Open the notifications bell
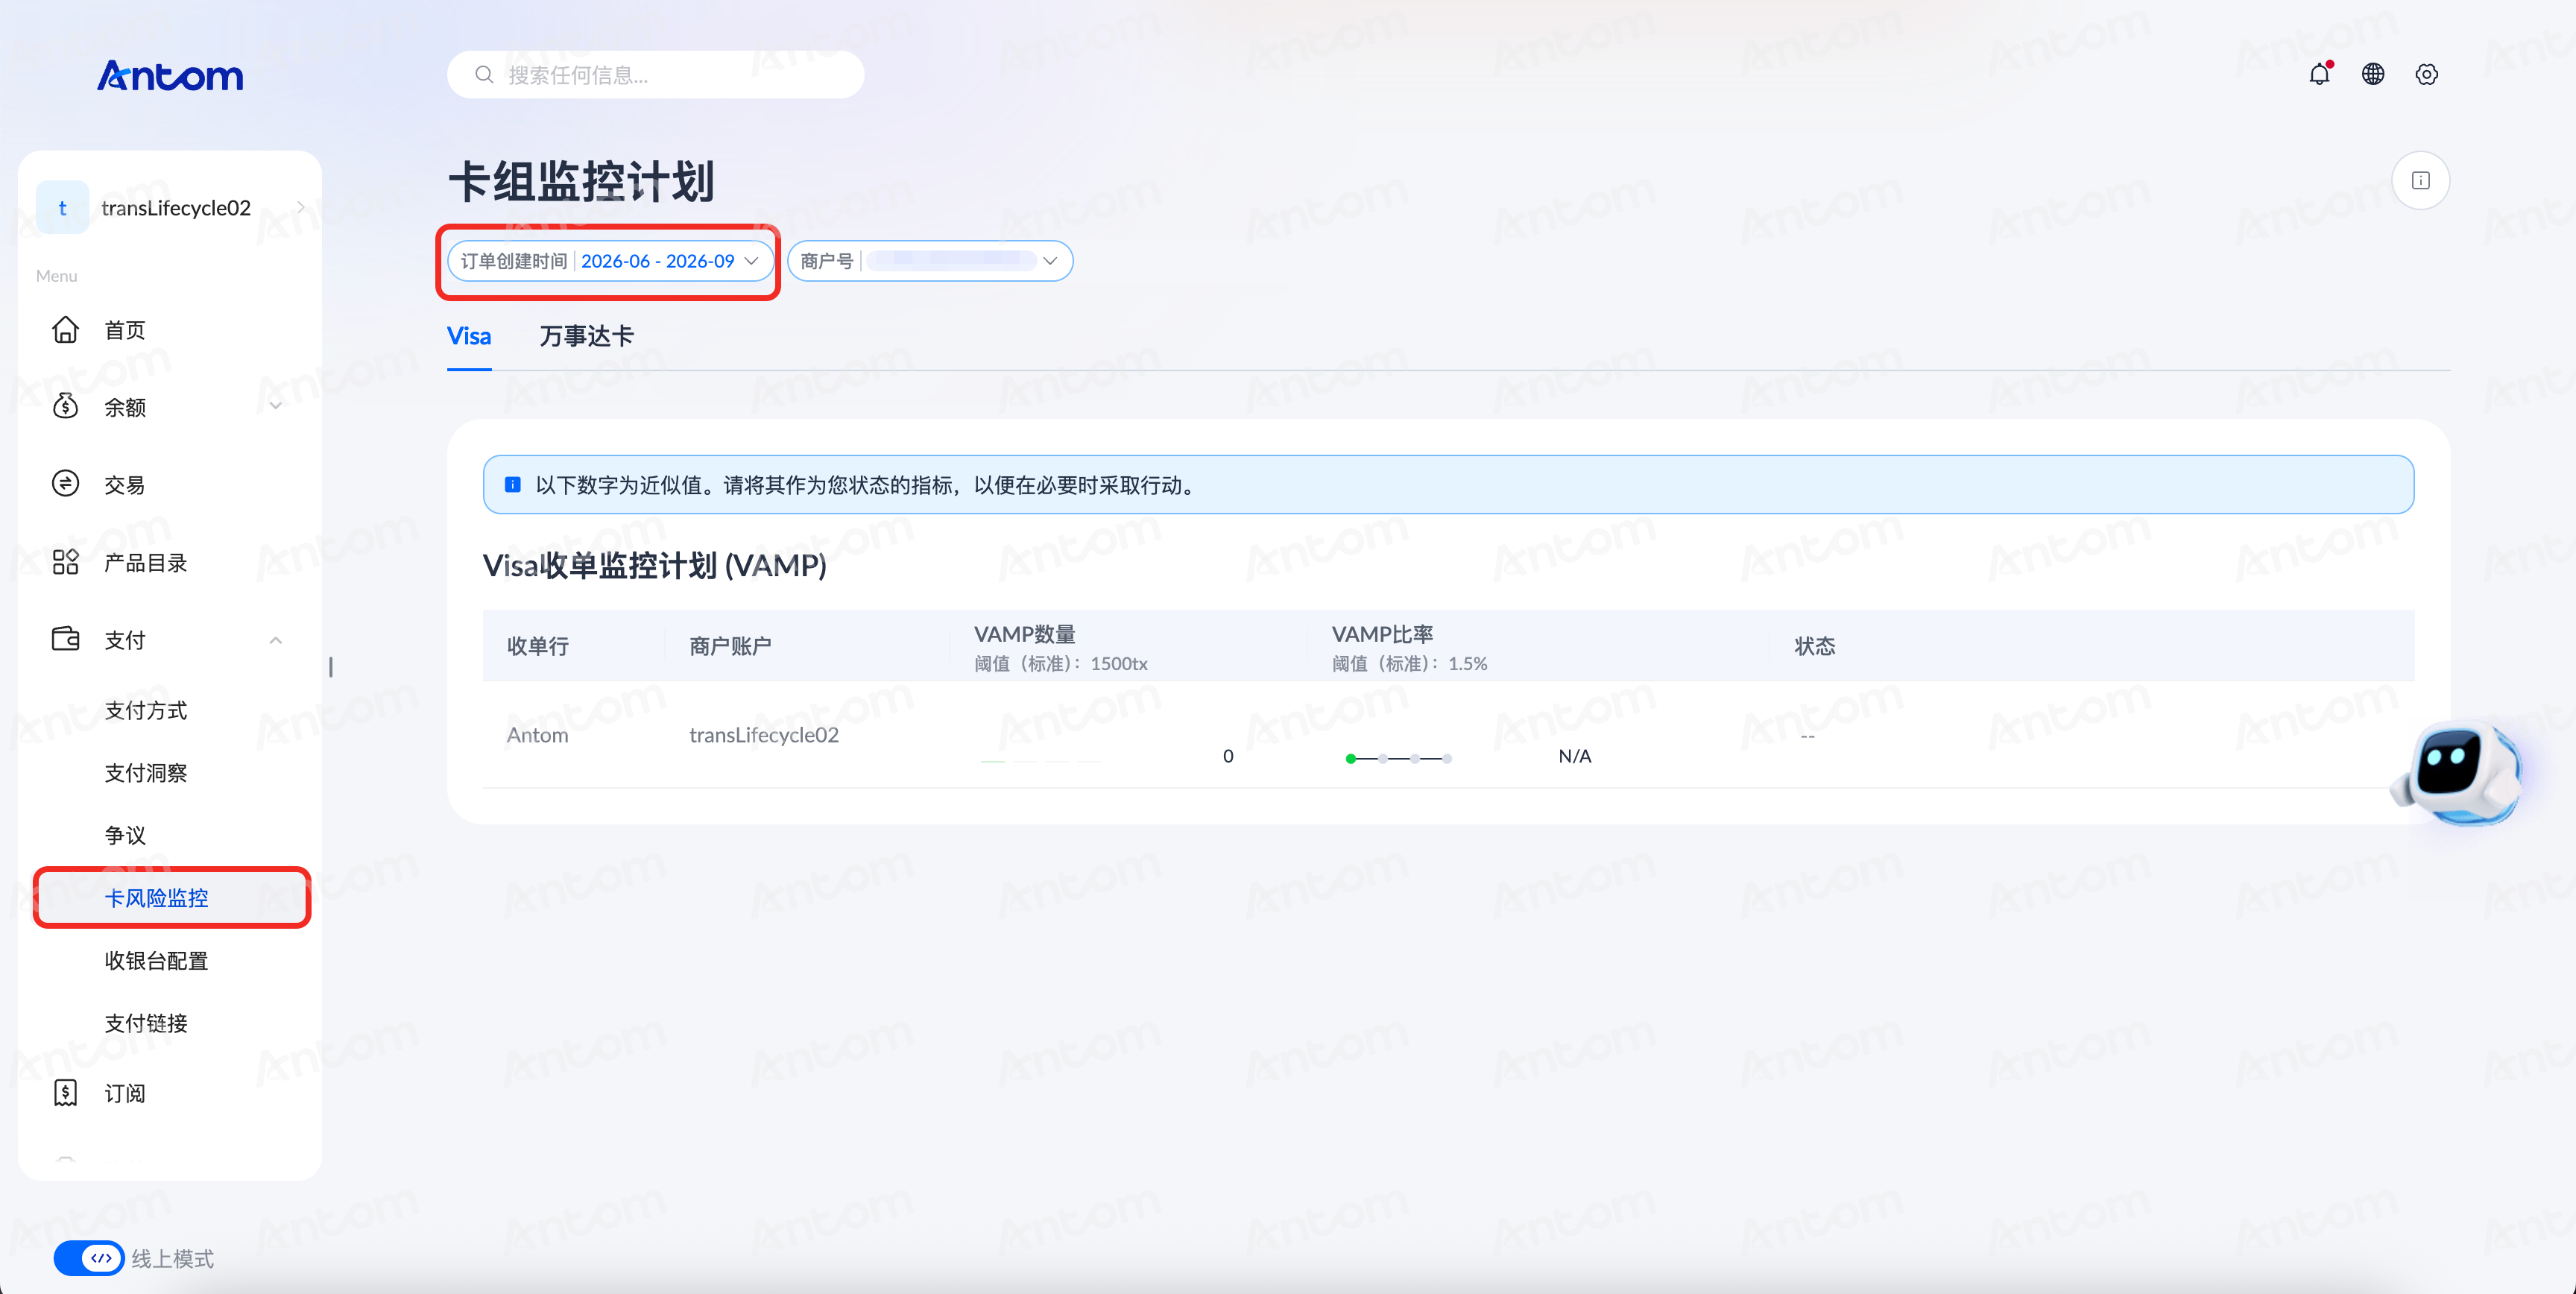Viewport: 2576px width, 1294px height. point(2320,74)
